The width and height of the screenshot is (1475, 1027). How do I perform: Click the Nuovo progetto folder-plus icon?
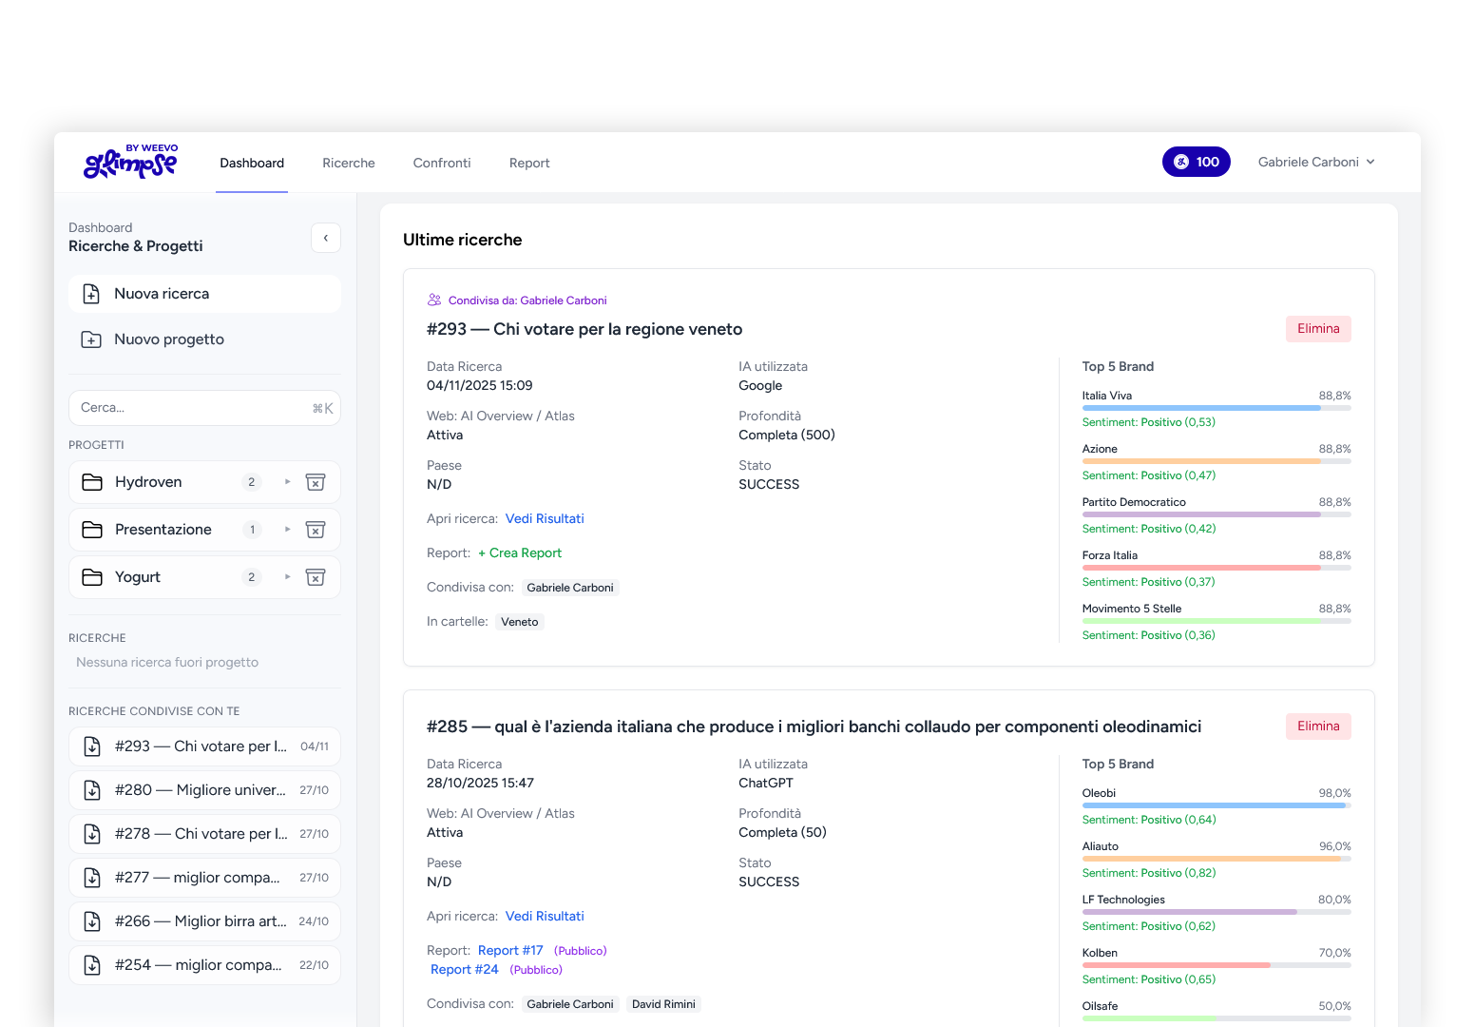tap(91, 339)
